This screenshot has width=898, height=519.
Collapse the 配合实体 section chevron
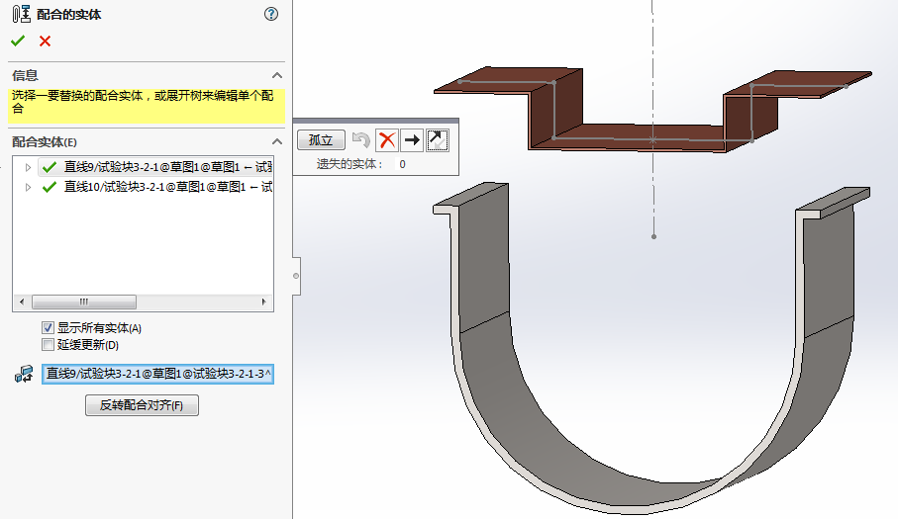277,142
